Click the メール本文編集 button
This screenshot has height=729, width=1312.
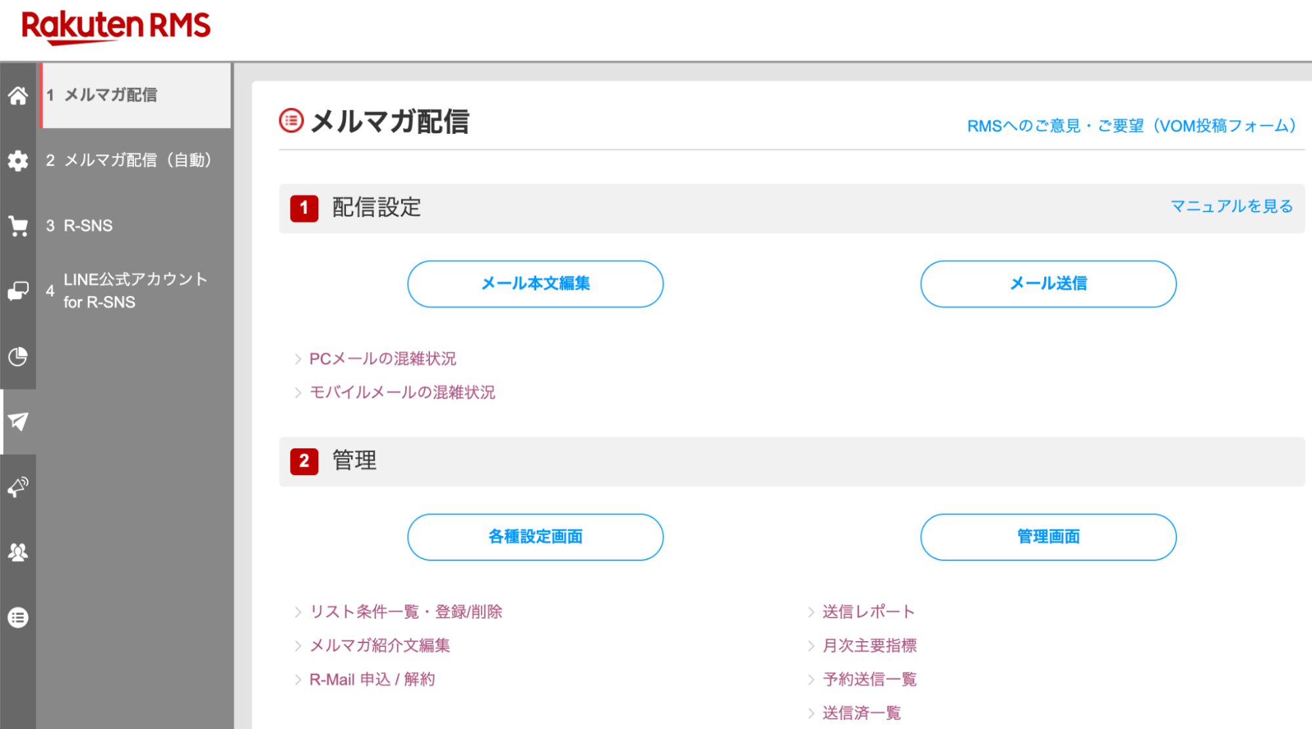click(535, 284)
